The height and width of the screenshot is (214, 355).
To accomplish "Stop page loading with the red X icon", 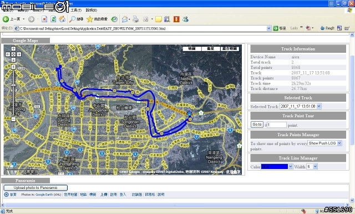I will point(44,19).
